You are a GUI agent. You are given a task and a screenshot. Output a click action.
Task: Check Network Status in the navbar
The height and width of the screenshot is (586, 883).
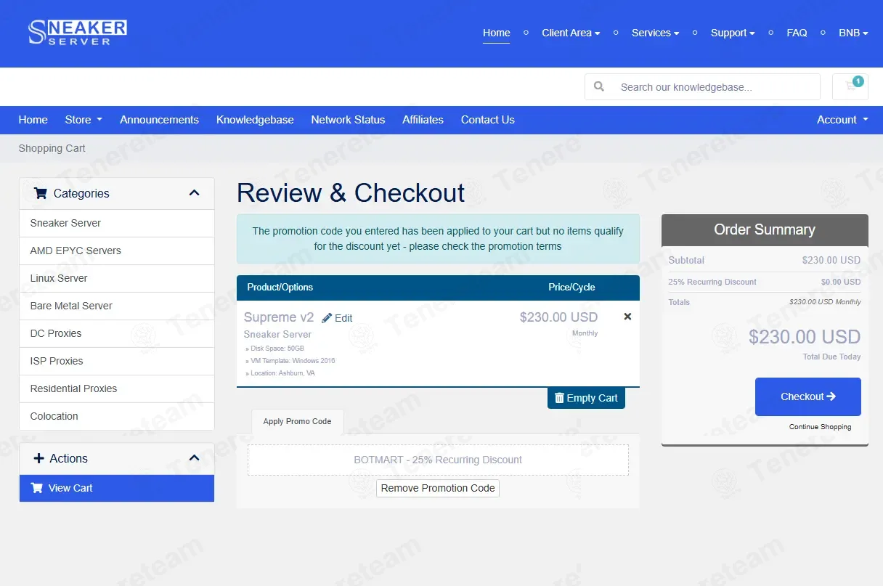pos(348,120)
